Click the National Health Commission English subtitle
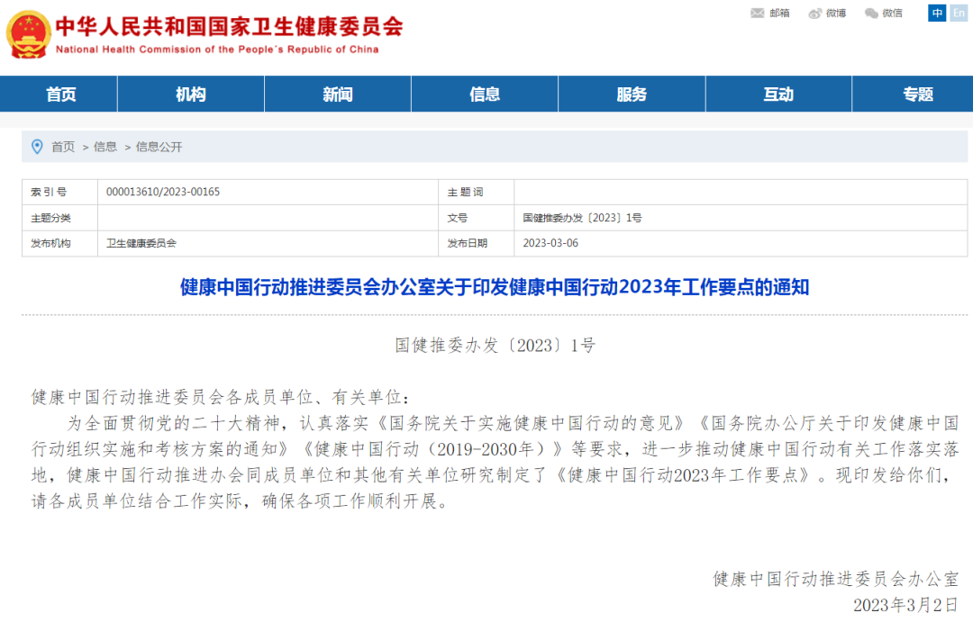Viewport: 973px width, 622px height. [217, 50]
